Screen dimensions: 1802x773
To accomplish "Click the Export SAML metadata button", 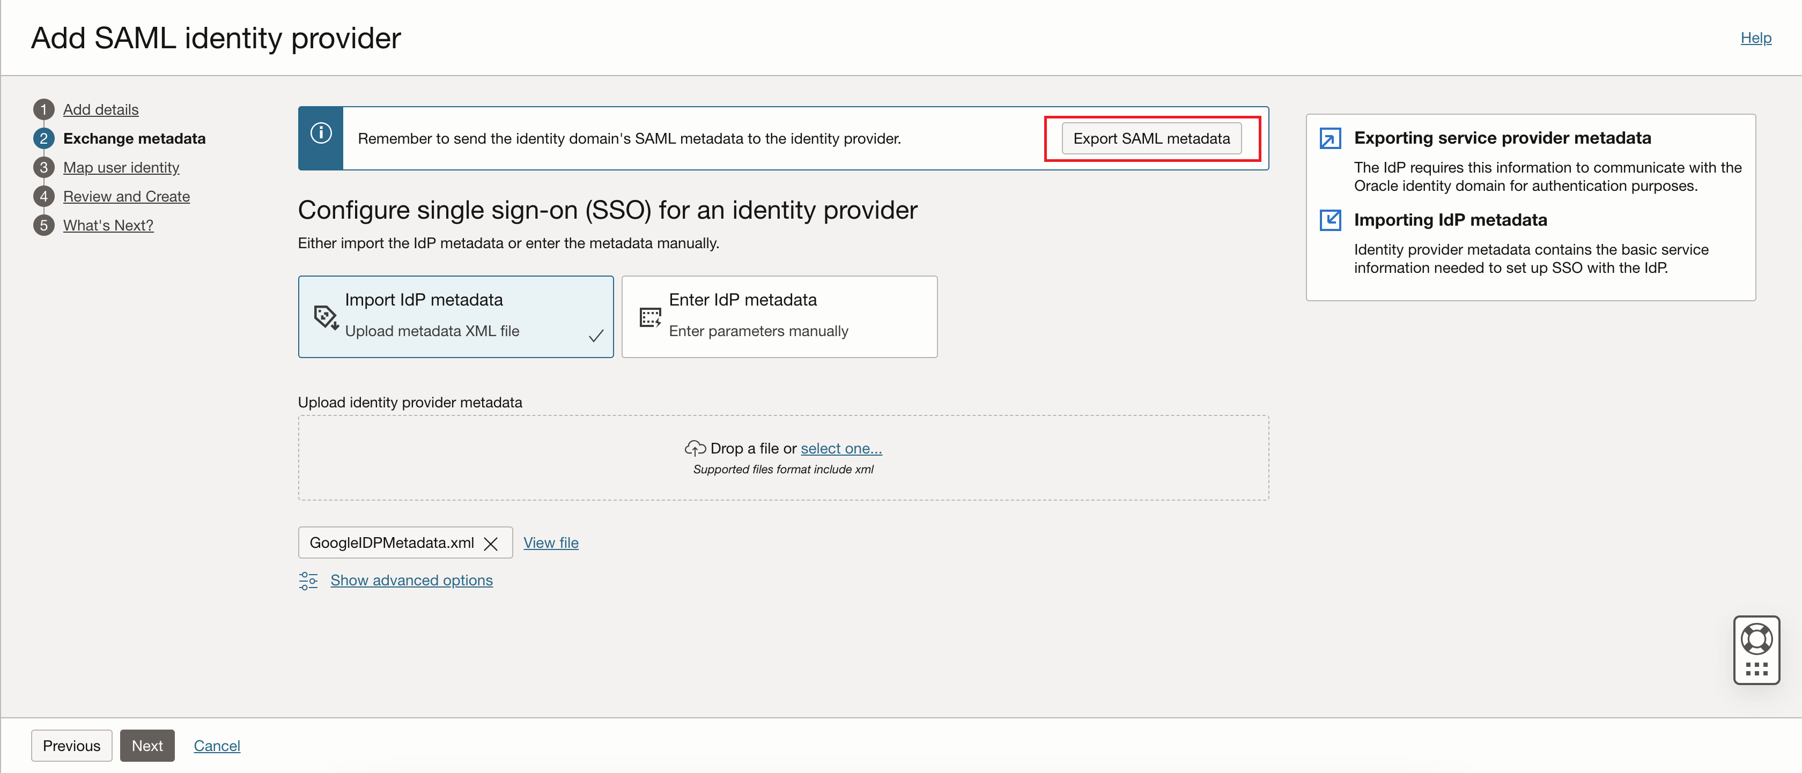I will pos(1151,138).
